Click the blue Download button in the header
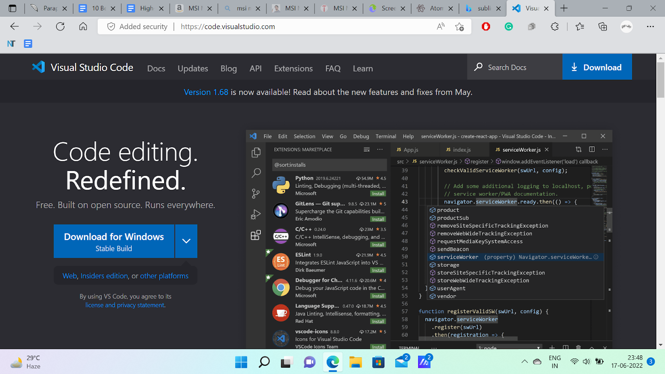The width and height of the screenshot is (665, 374). [x=597, y=67]
